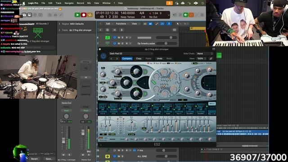The image size is (288, 162).
Task: Switch to list view icon in tracks toolbar
Action: click(145, 24)
